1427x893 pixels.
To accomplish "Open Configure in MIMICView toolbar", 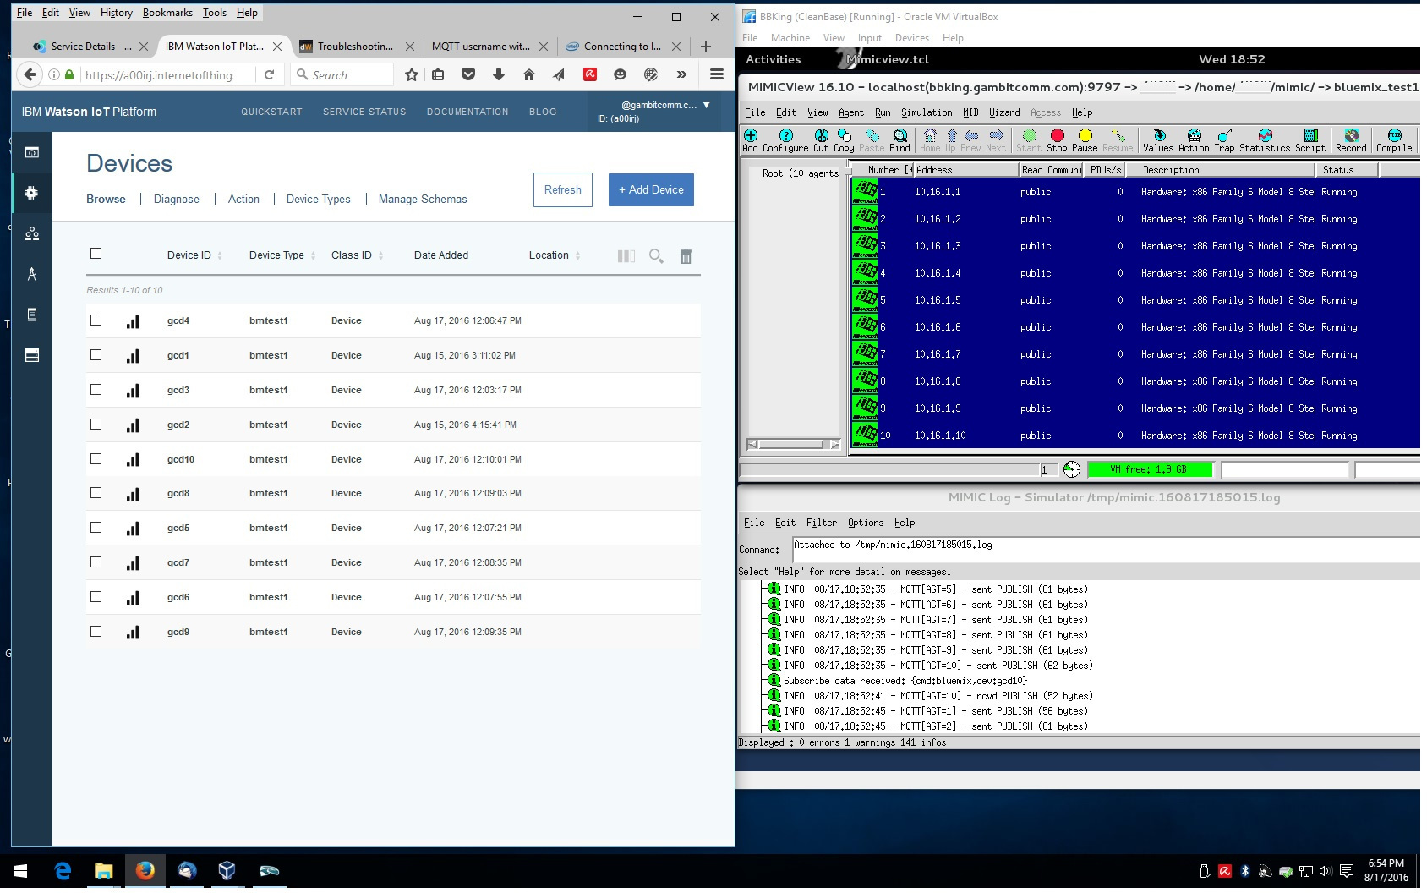I will point(785,140).
